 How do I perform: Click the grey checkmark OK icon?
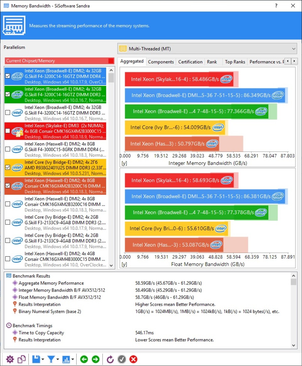tap(122, 359)
